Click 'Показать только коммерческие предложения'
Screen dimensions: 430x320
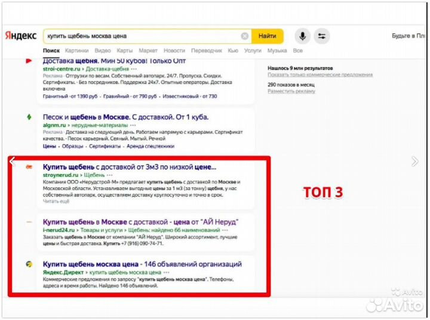[320, 74]
